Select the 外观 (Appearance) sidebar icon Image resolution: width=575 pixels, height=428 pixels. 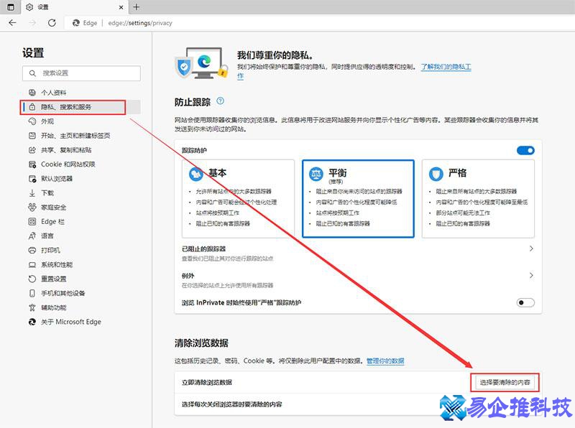(31, 121)
